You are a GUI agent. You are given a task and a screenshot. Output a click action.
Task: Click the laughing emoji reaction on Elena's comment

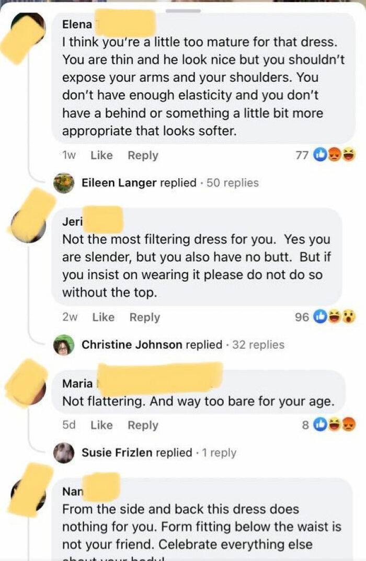click(348, 155)
